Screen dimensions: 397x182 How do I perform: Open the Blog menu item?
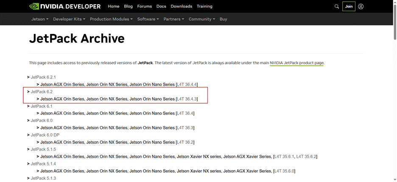pos(128,6)
